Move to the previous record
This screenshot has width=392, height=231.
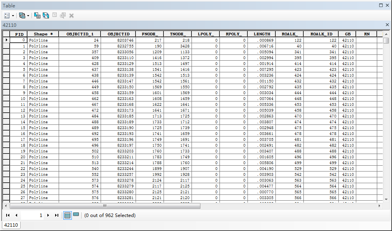coord(16,215)
